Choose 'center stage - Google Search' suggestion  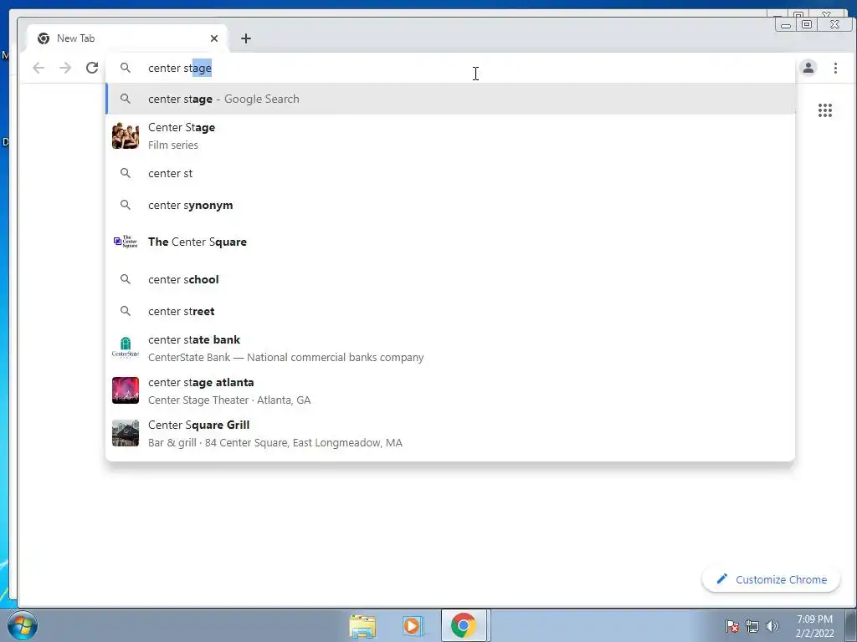450,99
